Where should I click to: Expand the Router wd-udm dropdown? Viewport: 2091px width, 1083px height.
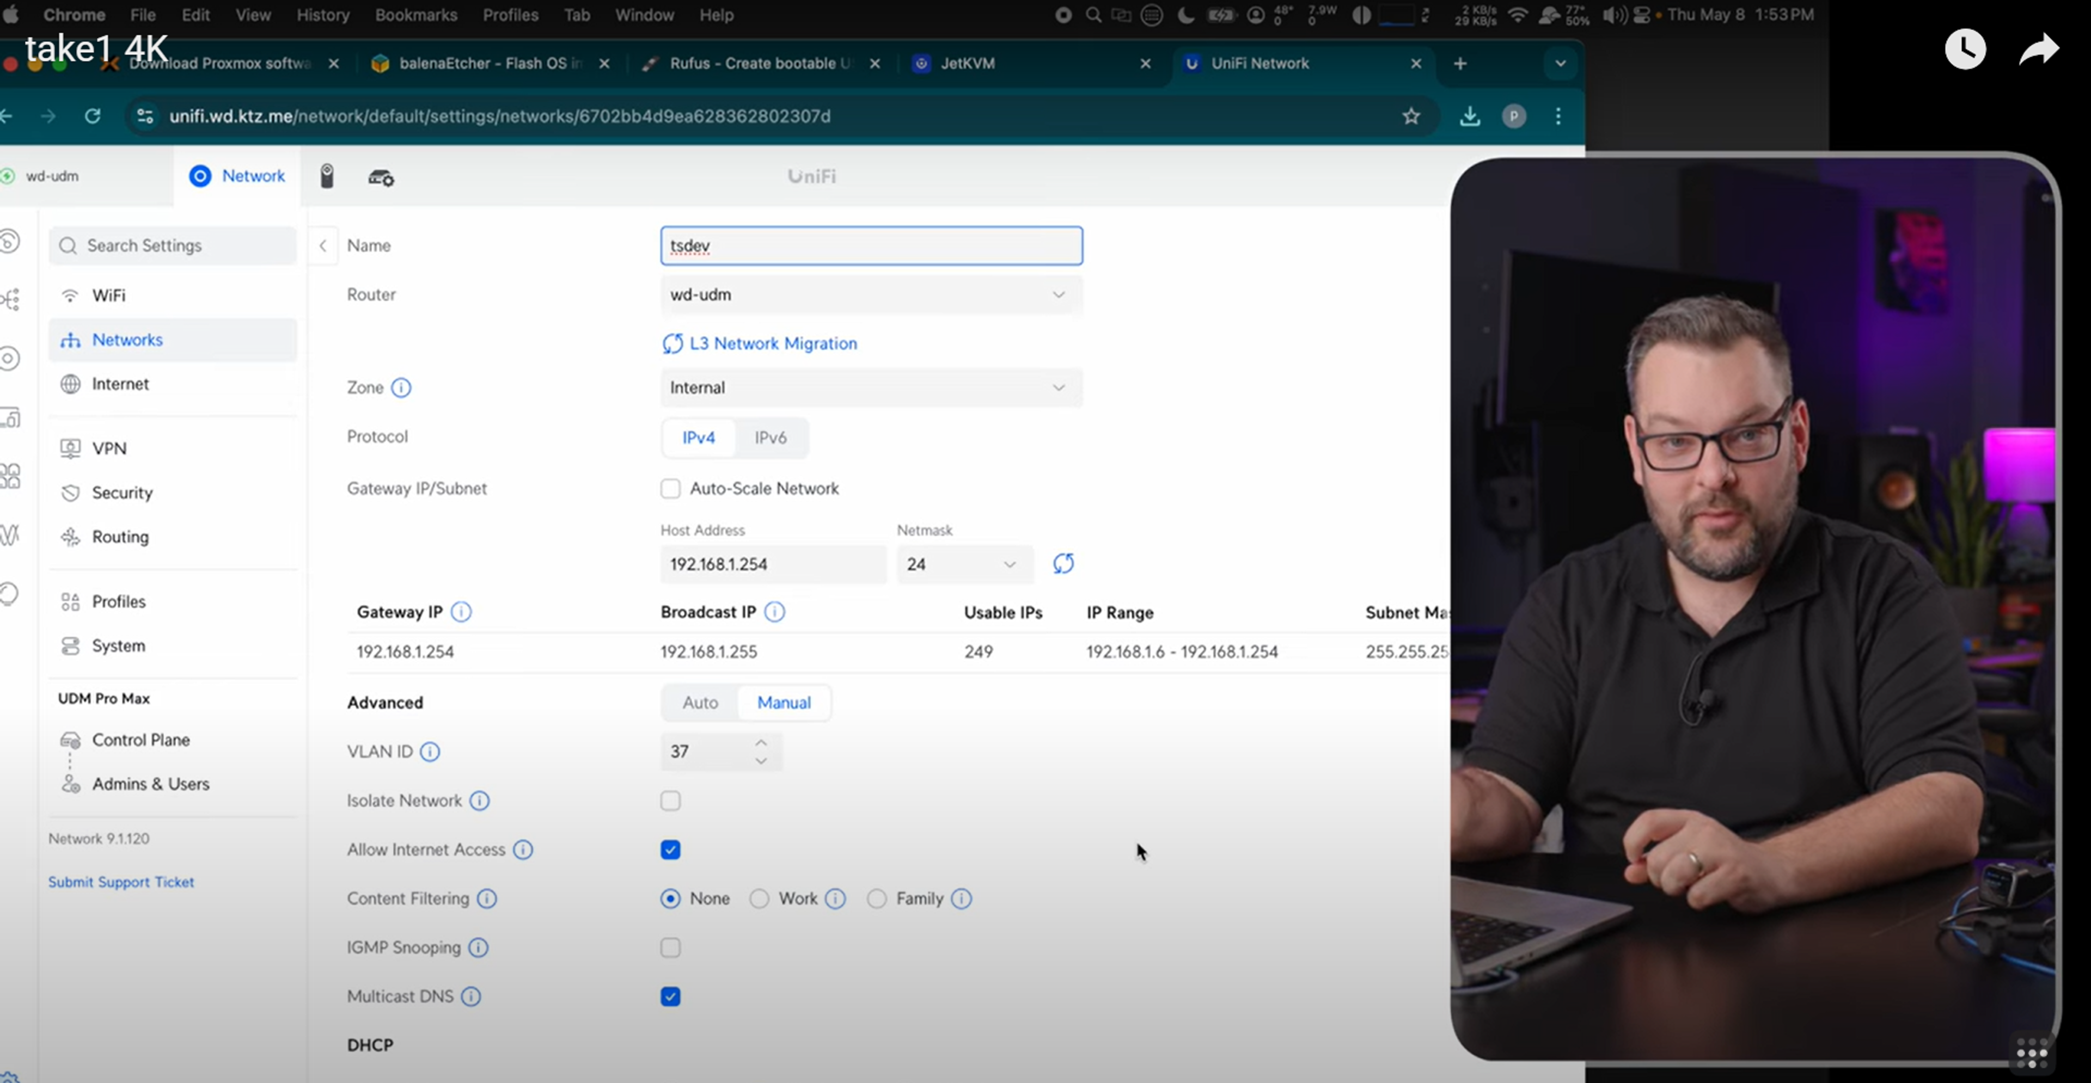870,294
